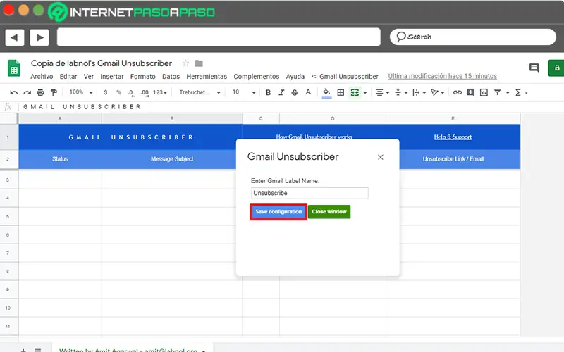This screenshot has height=352, width=564.
Task: Open the Archivo menu
Action: 42,77
